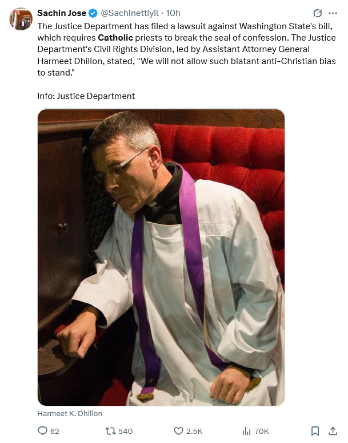
Task: Click the Harmeet K. Dhillon image caption
Action: [70, 414]
